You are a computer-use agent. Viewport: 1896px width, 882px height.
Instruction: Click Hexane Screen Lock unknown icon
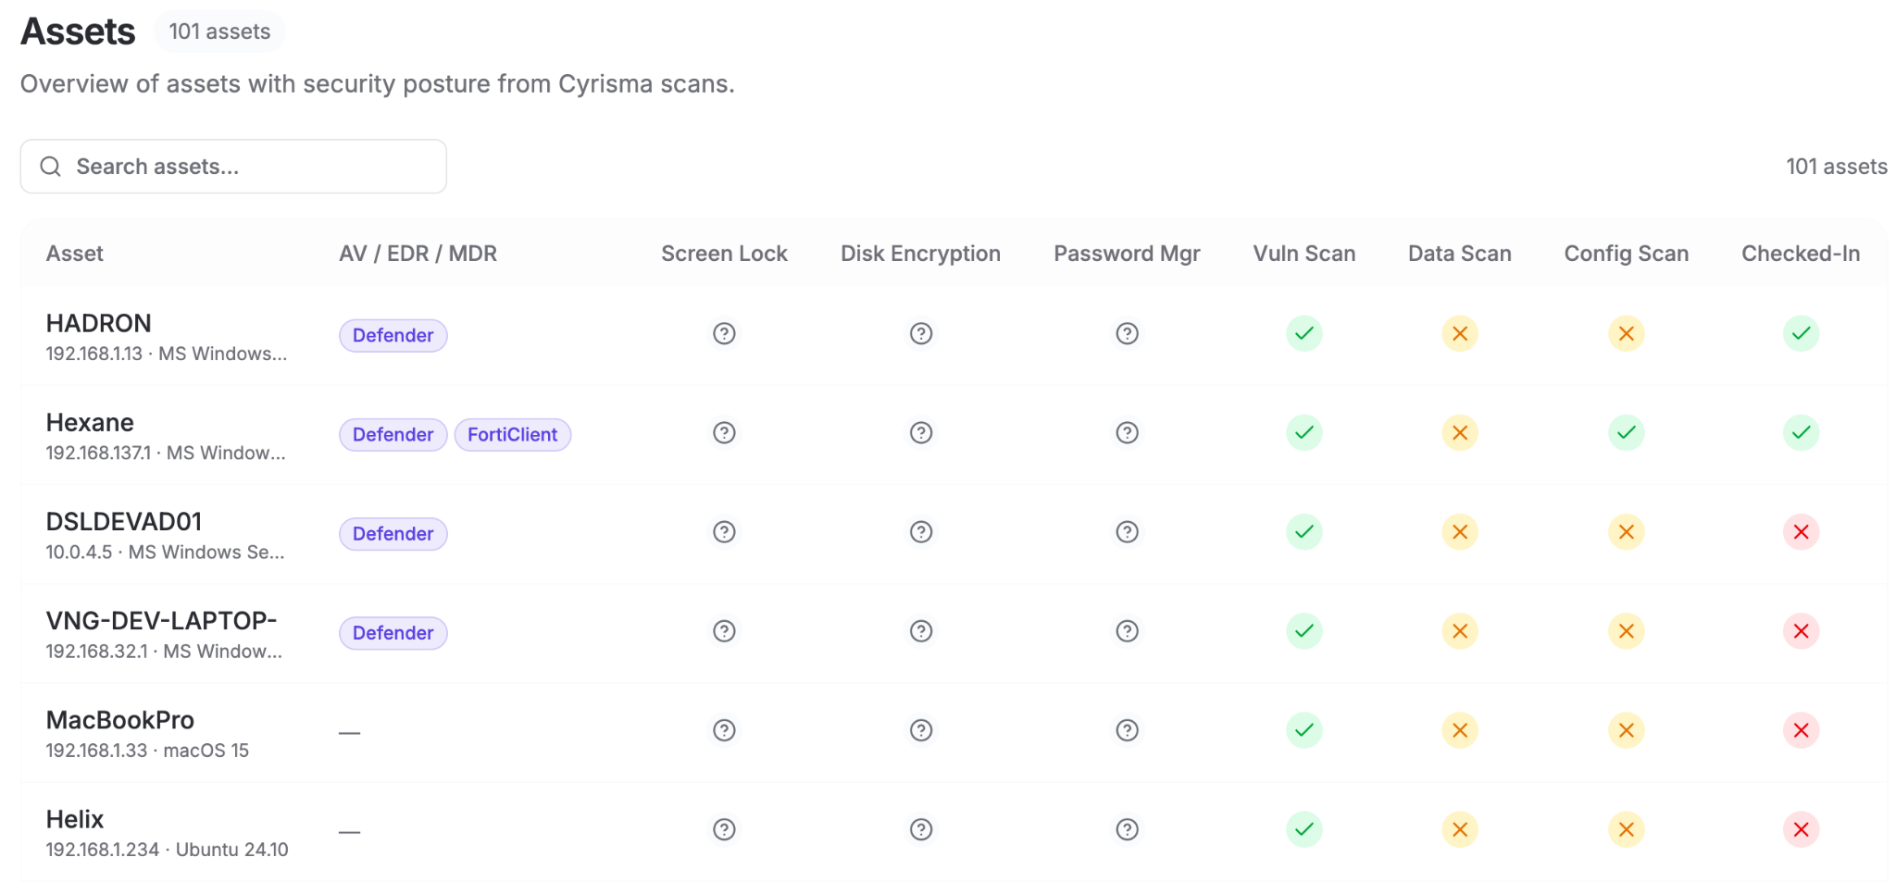point(724,432)
